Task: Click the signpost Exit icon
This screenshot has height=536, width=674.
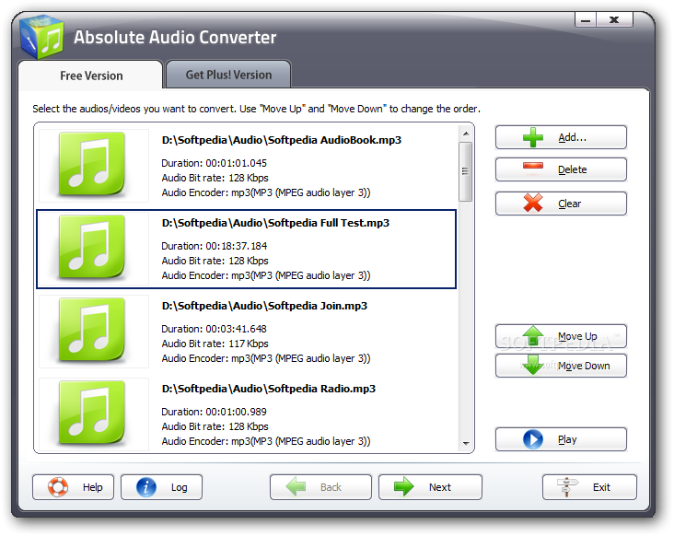Action: pos(567,486)
